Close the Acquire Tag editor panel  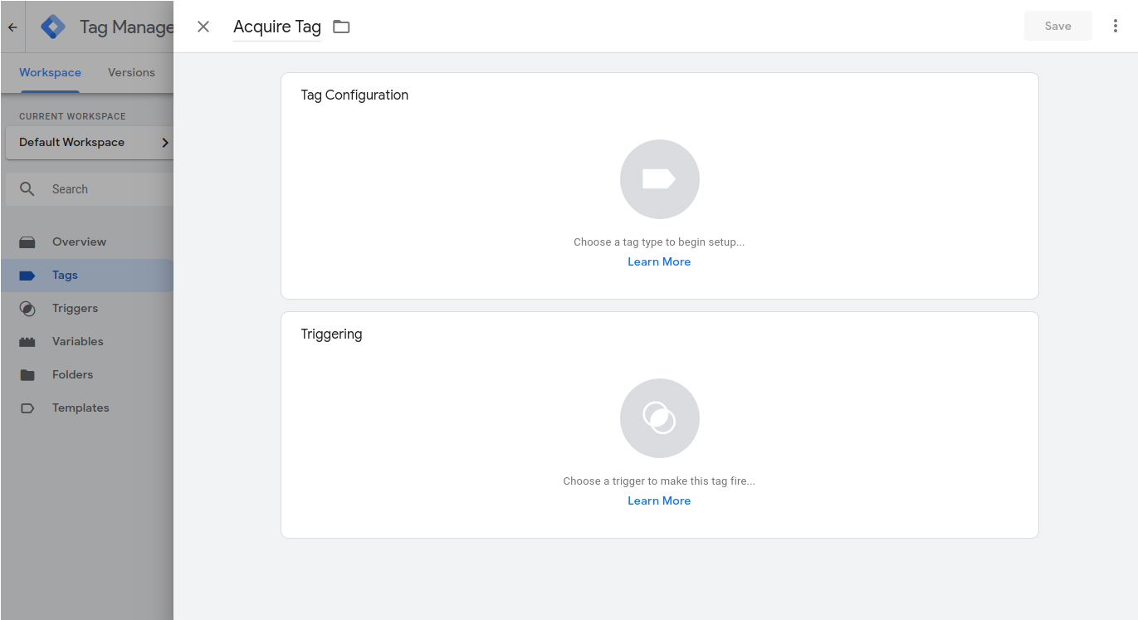pyautogui.click(x=203, y=27)
